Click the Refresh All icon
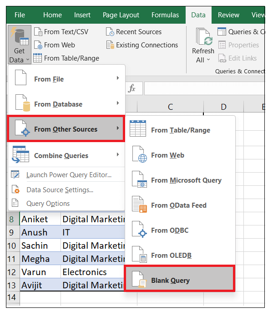 (x=203, y=37)
